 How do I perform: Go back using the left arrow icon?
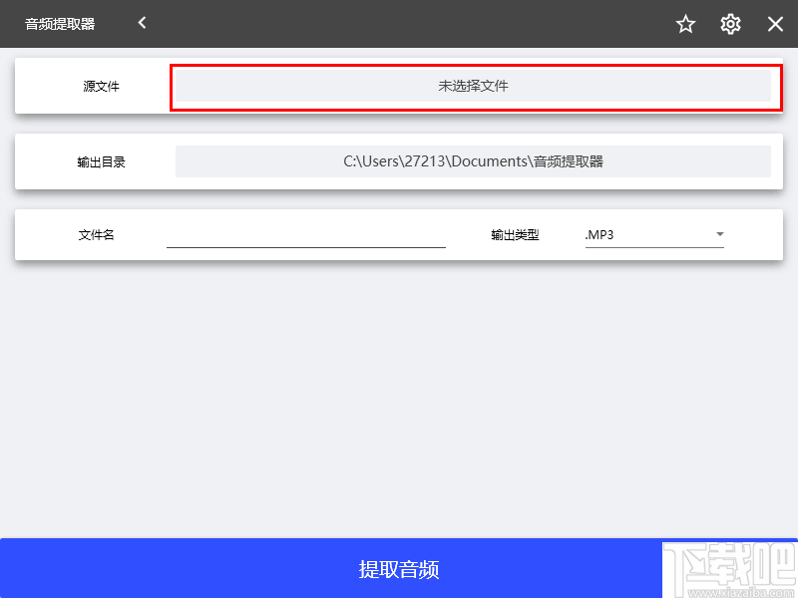142,23
